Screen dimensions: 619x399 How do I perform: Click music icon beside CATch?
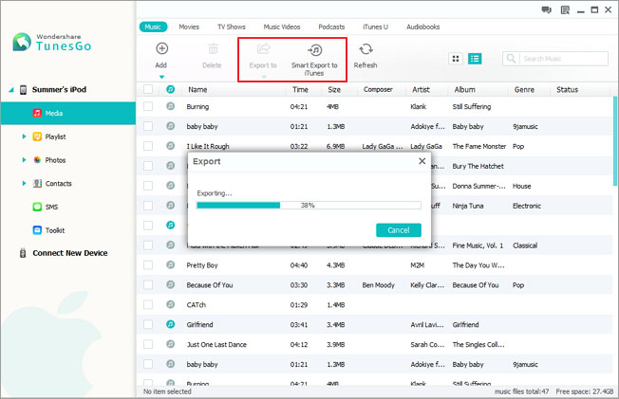click(170, 304)
